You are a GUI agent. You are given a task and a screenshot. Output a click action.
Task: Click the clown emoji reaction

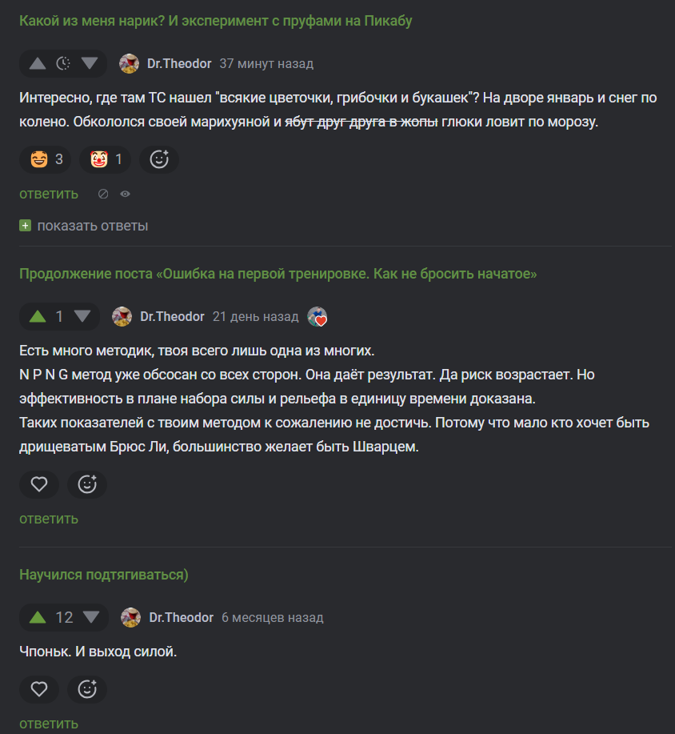click(106, 159)
